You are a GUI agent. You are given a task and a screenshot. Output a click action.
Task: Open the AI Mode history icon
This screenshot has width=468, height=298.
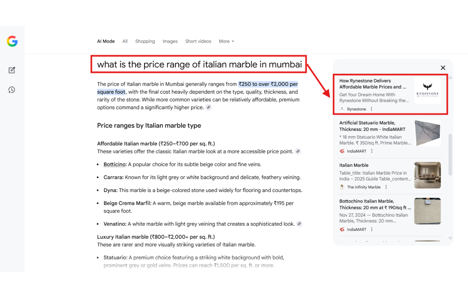pos(12,90)
